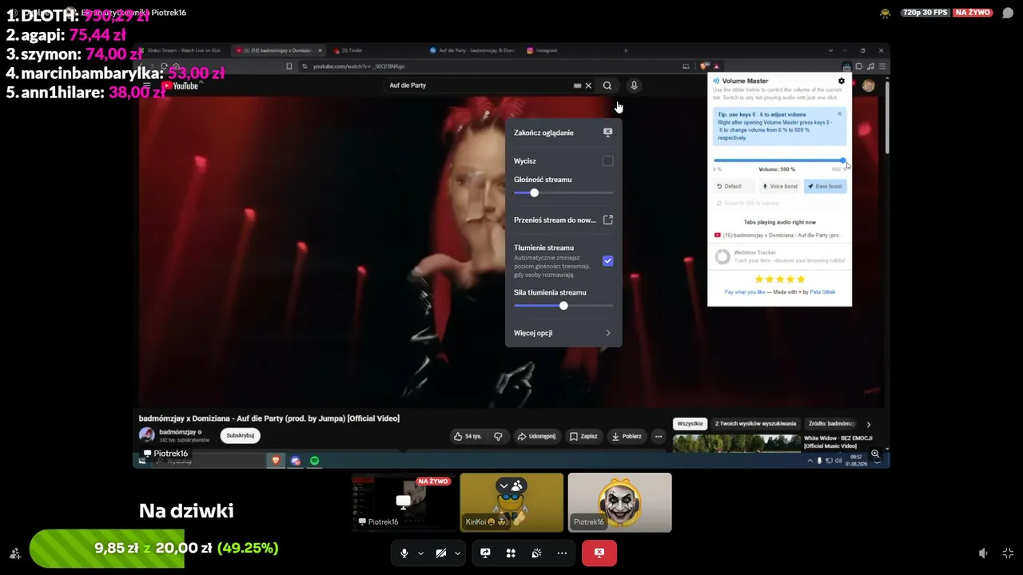Image resolution: width=1023 pixels, height=575 pixels.
Task: Start YouTube voice search microphone
Action: tap(634, 85)
